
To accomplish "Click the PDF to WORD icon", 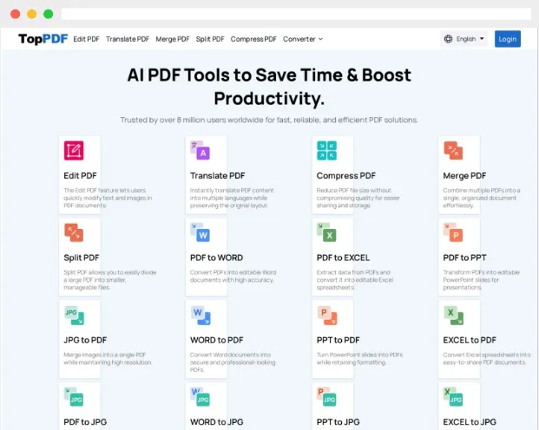I will (200, 232).
